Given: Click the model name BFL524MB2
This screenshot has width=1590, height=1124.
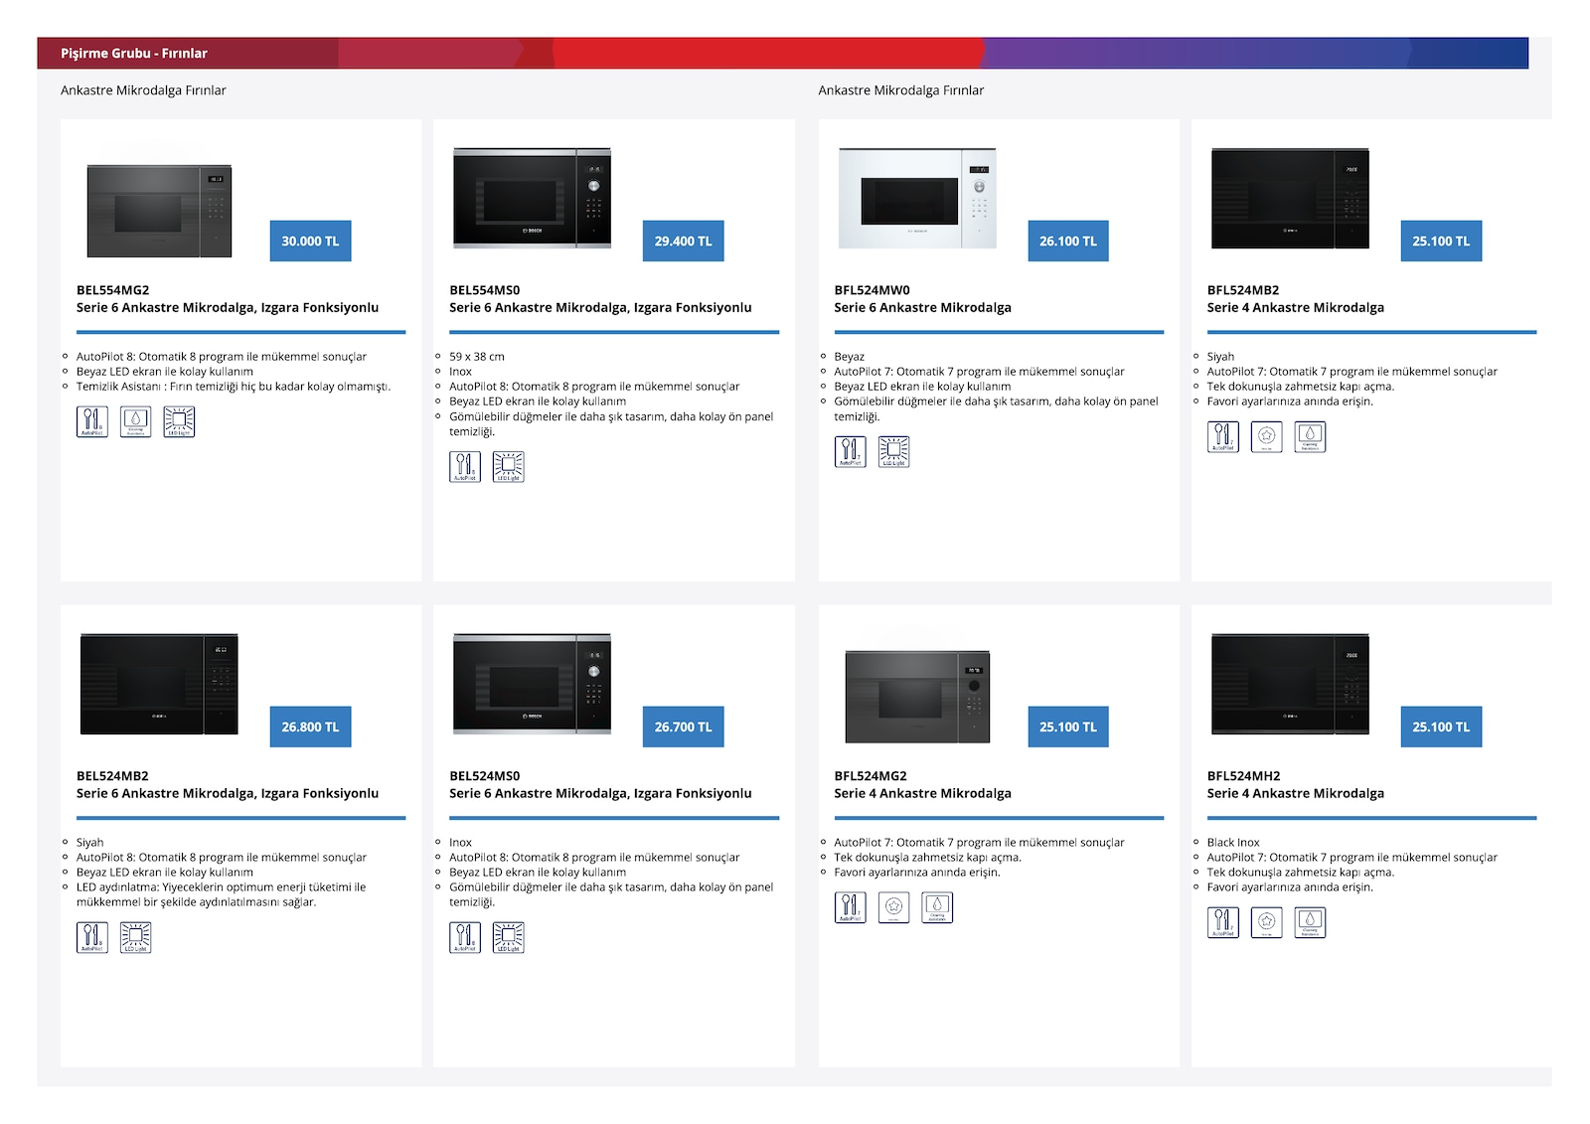Looking at the screenshot, I should [1243, 290].
